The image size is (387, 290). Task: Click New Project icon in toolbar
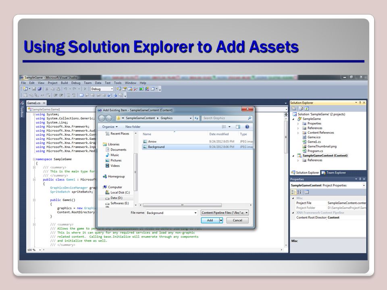click(25, 89)
